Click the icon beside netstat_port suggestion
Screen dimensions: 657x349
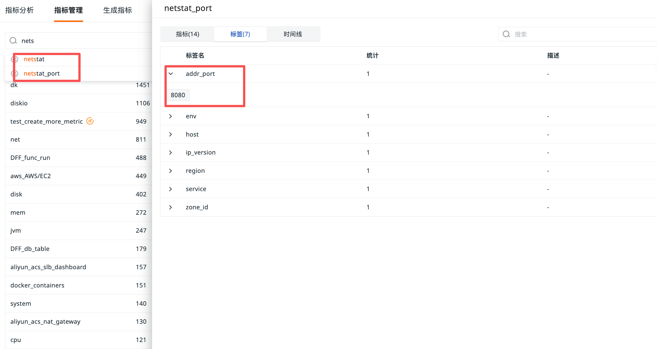click(x=15, y=74)
